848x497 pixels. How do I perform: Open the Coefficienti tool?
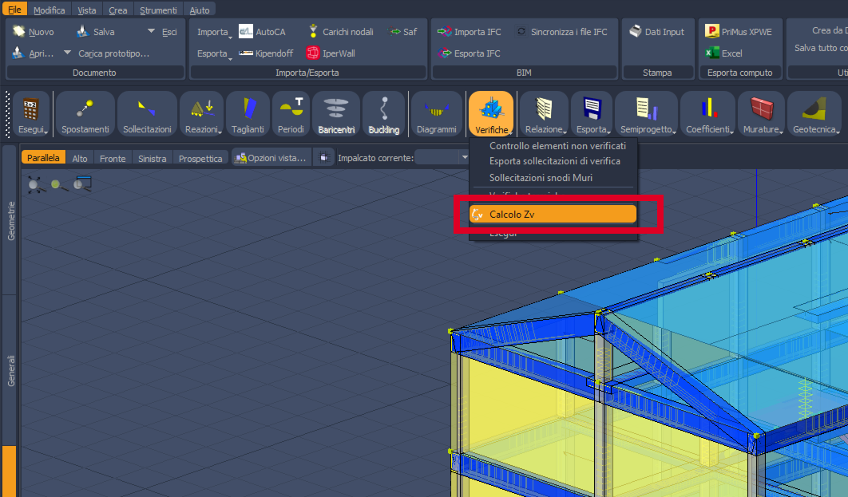click(x=708, y=114)
